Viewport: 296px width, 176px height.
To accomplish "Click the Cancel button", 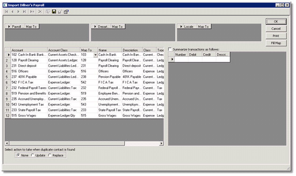I will (x=276, y=29).
